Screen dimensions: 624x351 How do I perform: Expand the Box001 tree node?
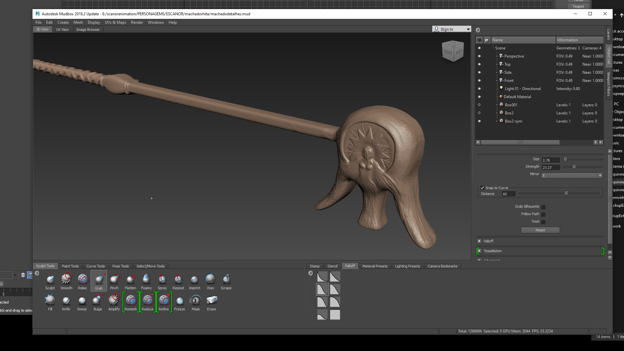coord(497,105)
